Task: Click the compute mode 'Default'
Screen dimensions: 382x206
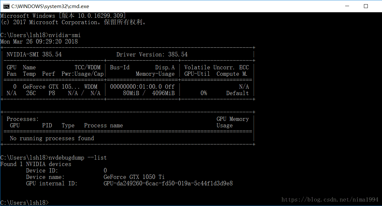Action: 238,93
